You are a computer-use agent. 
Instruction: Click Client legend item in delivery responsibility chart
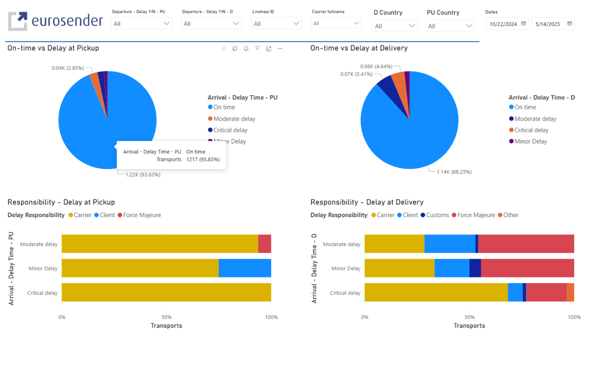408,215
